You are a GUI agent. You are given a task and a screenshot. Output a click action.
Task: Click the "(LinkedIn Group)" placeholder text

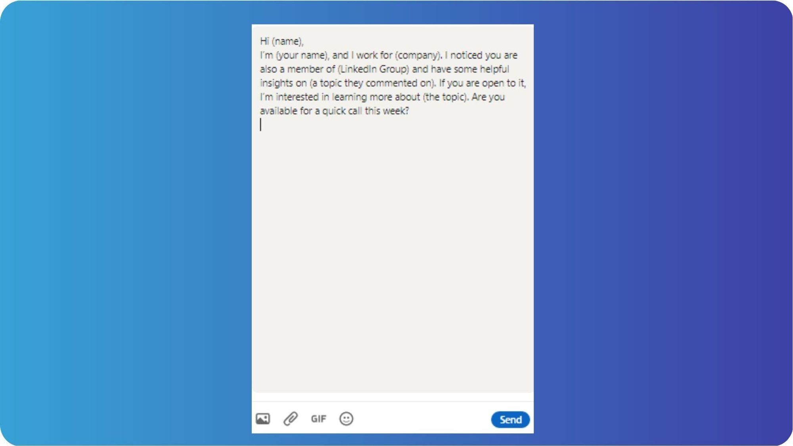[x=373, y=69]
